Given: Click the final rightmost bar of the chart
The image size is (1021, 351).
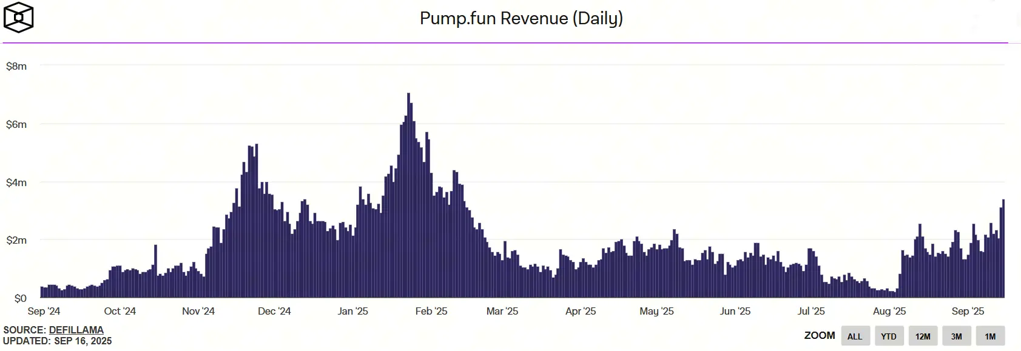Looking at the screenshot, I should [1003, 249].
